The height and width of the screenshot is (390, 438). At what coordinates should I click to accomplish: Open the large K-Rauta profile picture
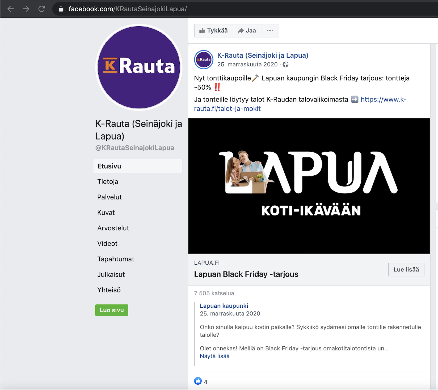(x=139, y=67)
